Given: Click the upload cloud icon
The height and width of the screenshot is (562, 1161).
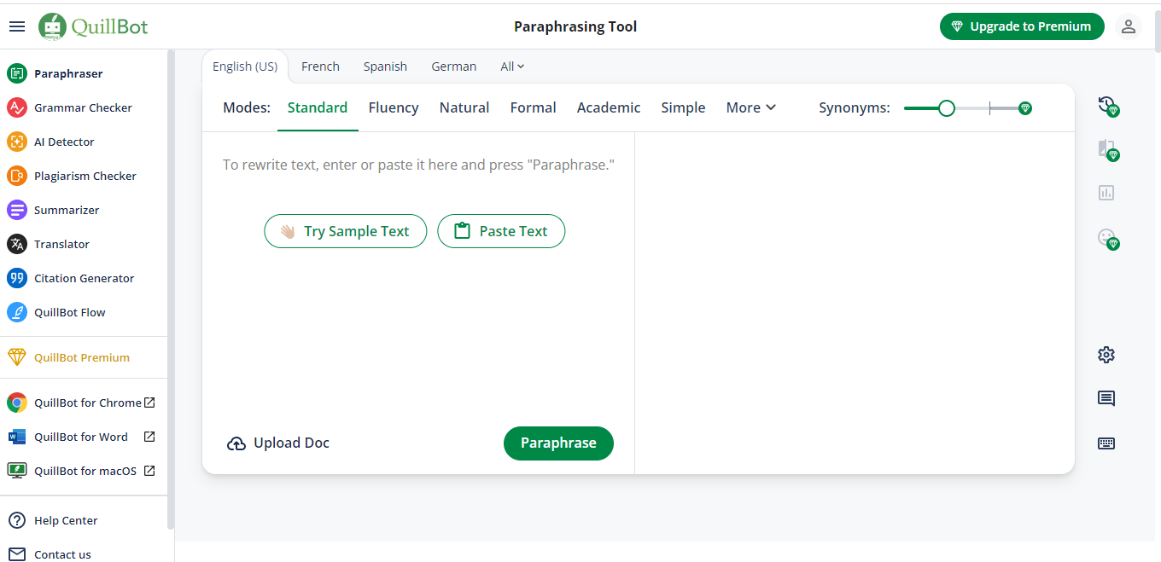Looking at the screenshot, I should (236, 443).
